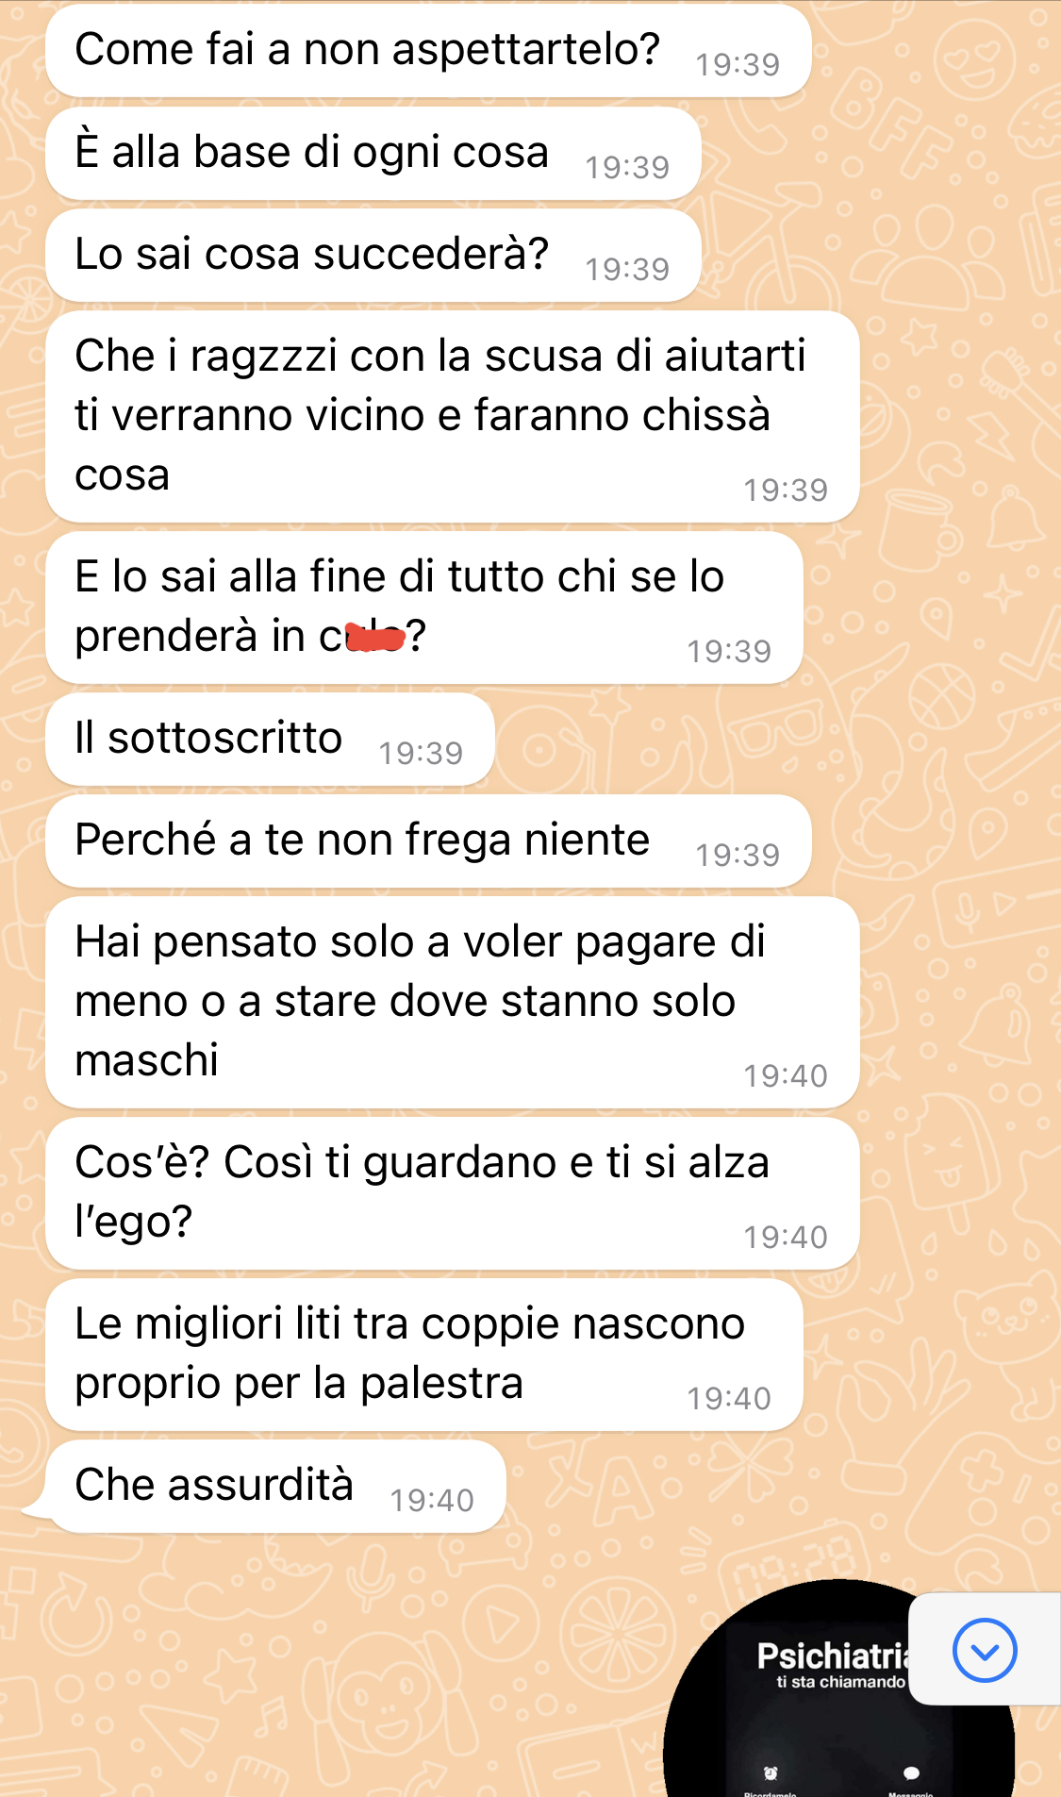Tap the message starting 'Che i ragzzzi con la scusa'

(452, 416)
